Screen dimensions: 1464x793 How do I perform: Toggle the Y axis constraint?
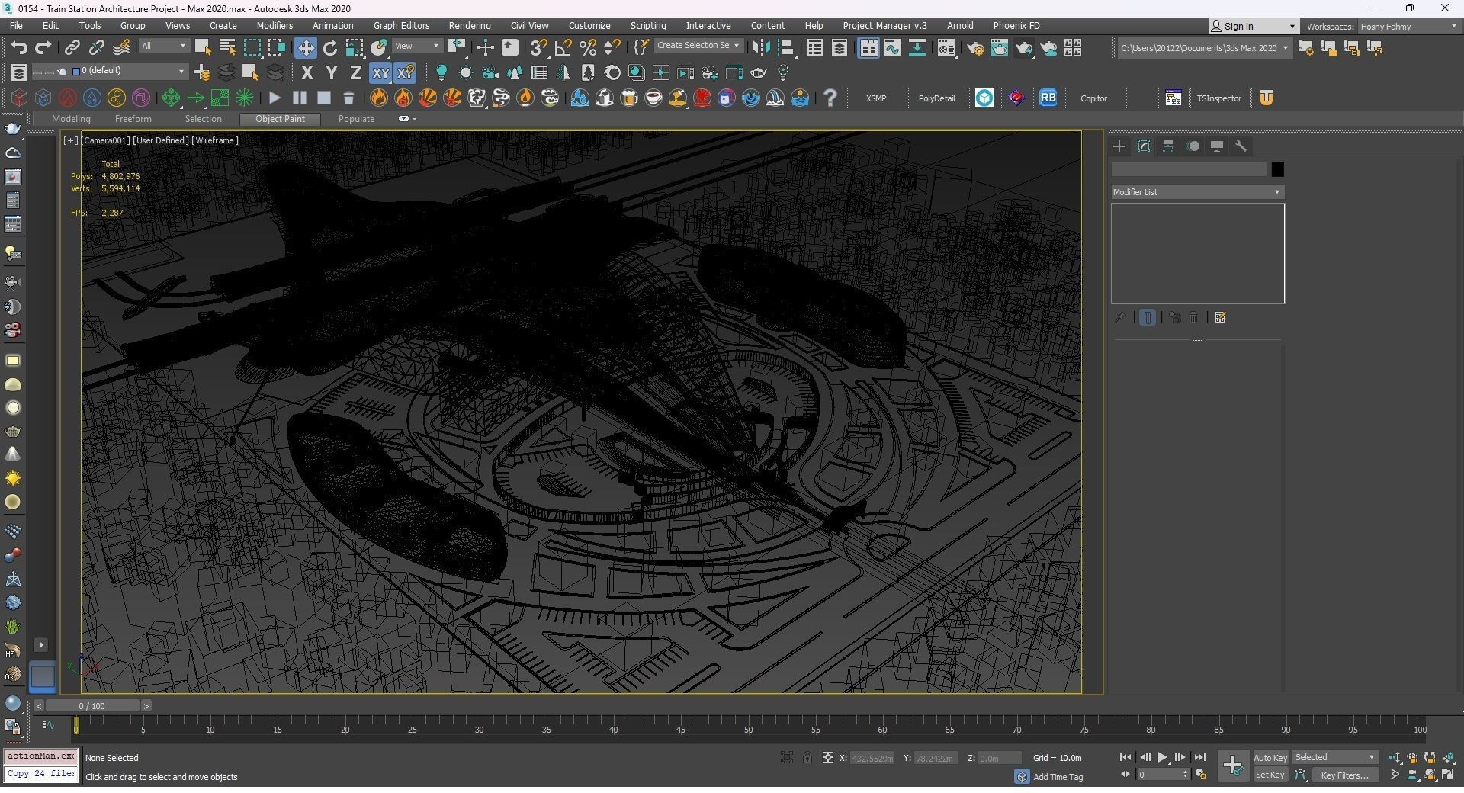(331, 73)
